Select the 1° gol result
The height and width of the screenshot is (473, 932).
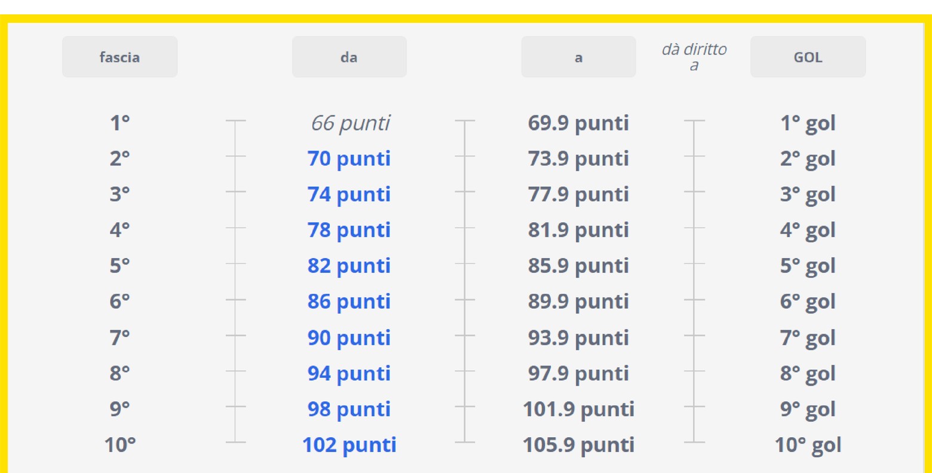click(808, 124)
